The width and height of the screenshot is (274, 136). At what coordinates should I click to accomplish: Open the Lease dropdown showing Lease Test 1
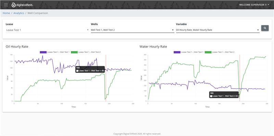click(x=47, y=30)
